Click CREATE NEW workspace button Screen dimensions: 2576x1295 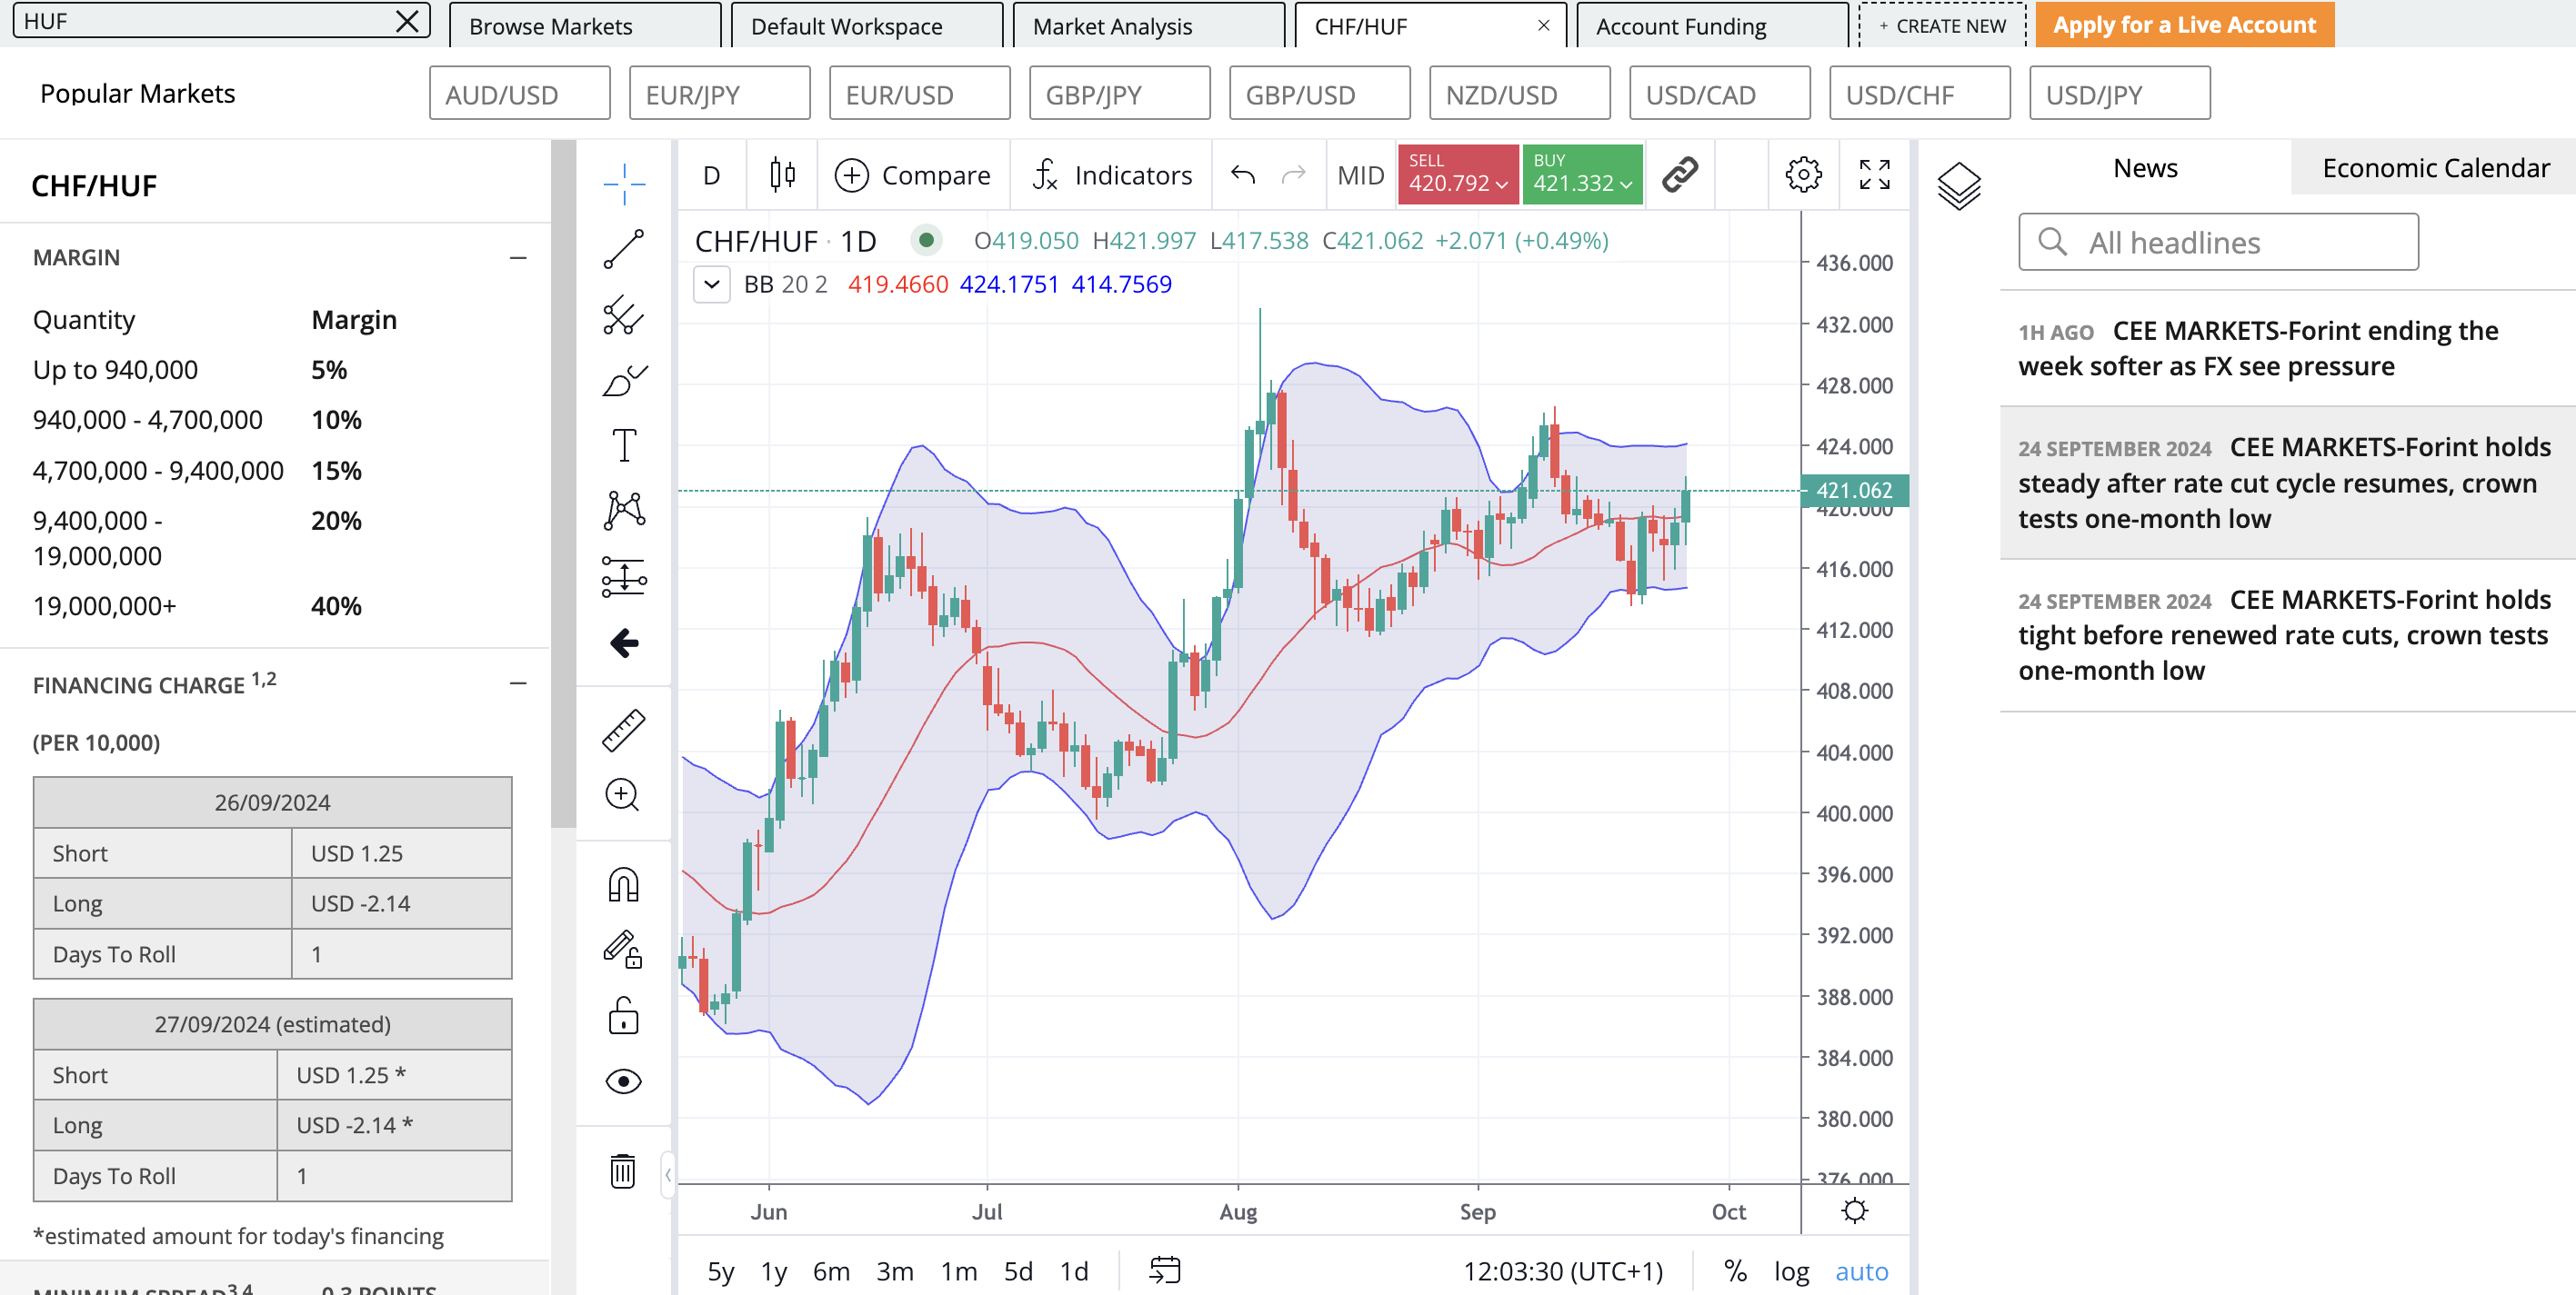1942,26
